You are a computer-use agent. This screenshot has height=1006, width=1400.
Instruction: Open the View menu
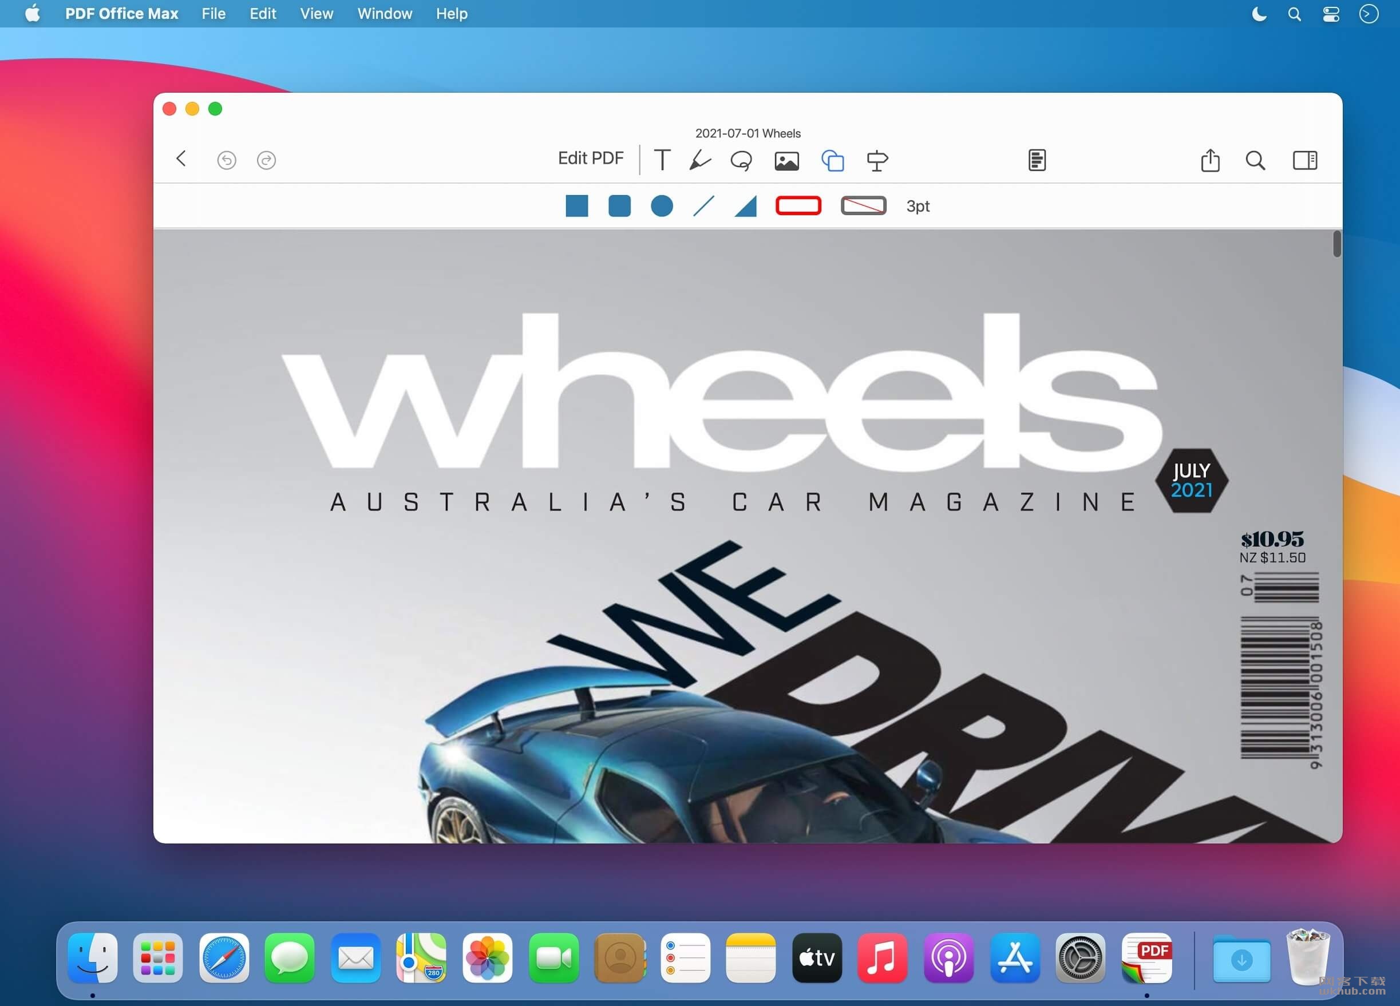tap(317, 14)
